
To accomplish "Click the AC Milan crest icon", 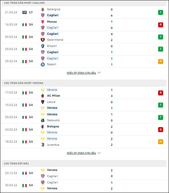I will pyautogui.click(x=43, y=96).
